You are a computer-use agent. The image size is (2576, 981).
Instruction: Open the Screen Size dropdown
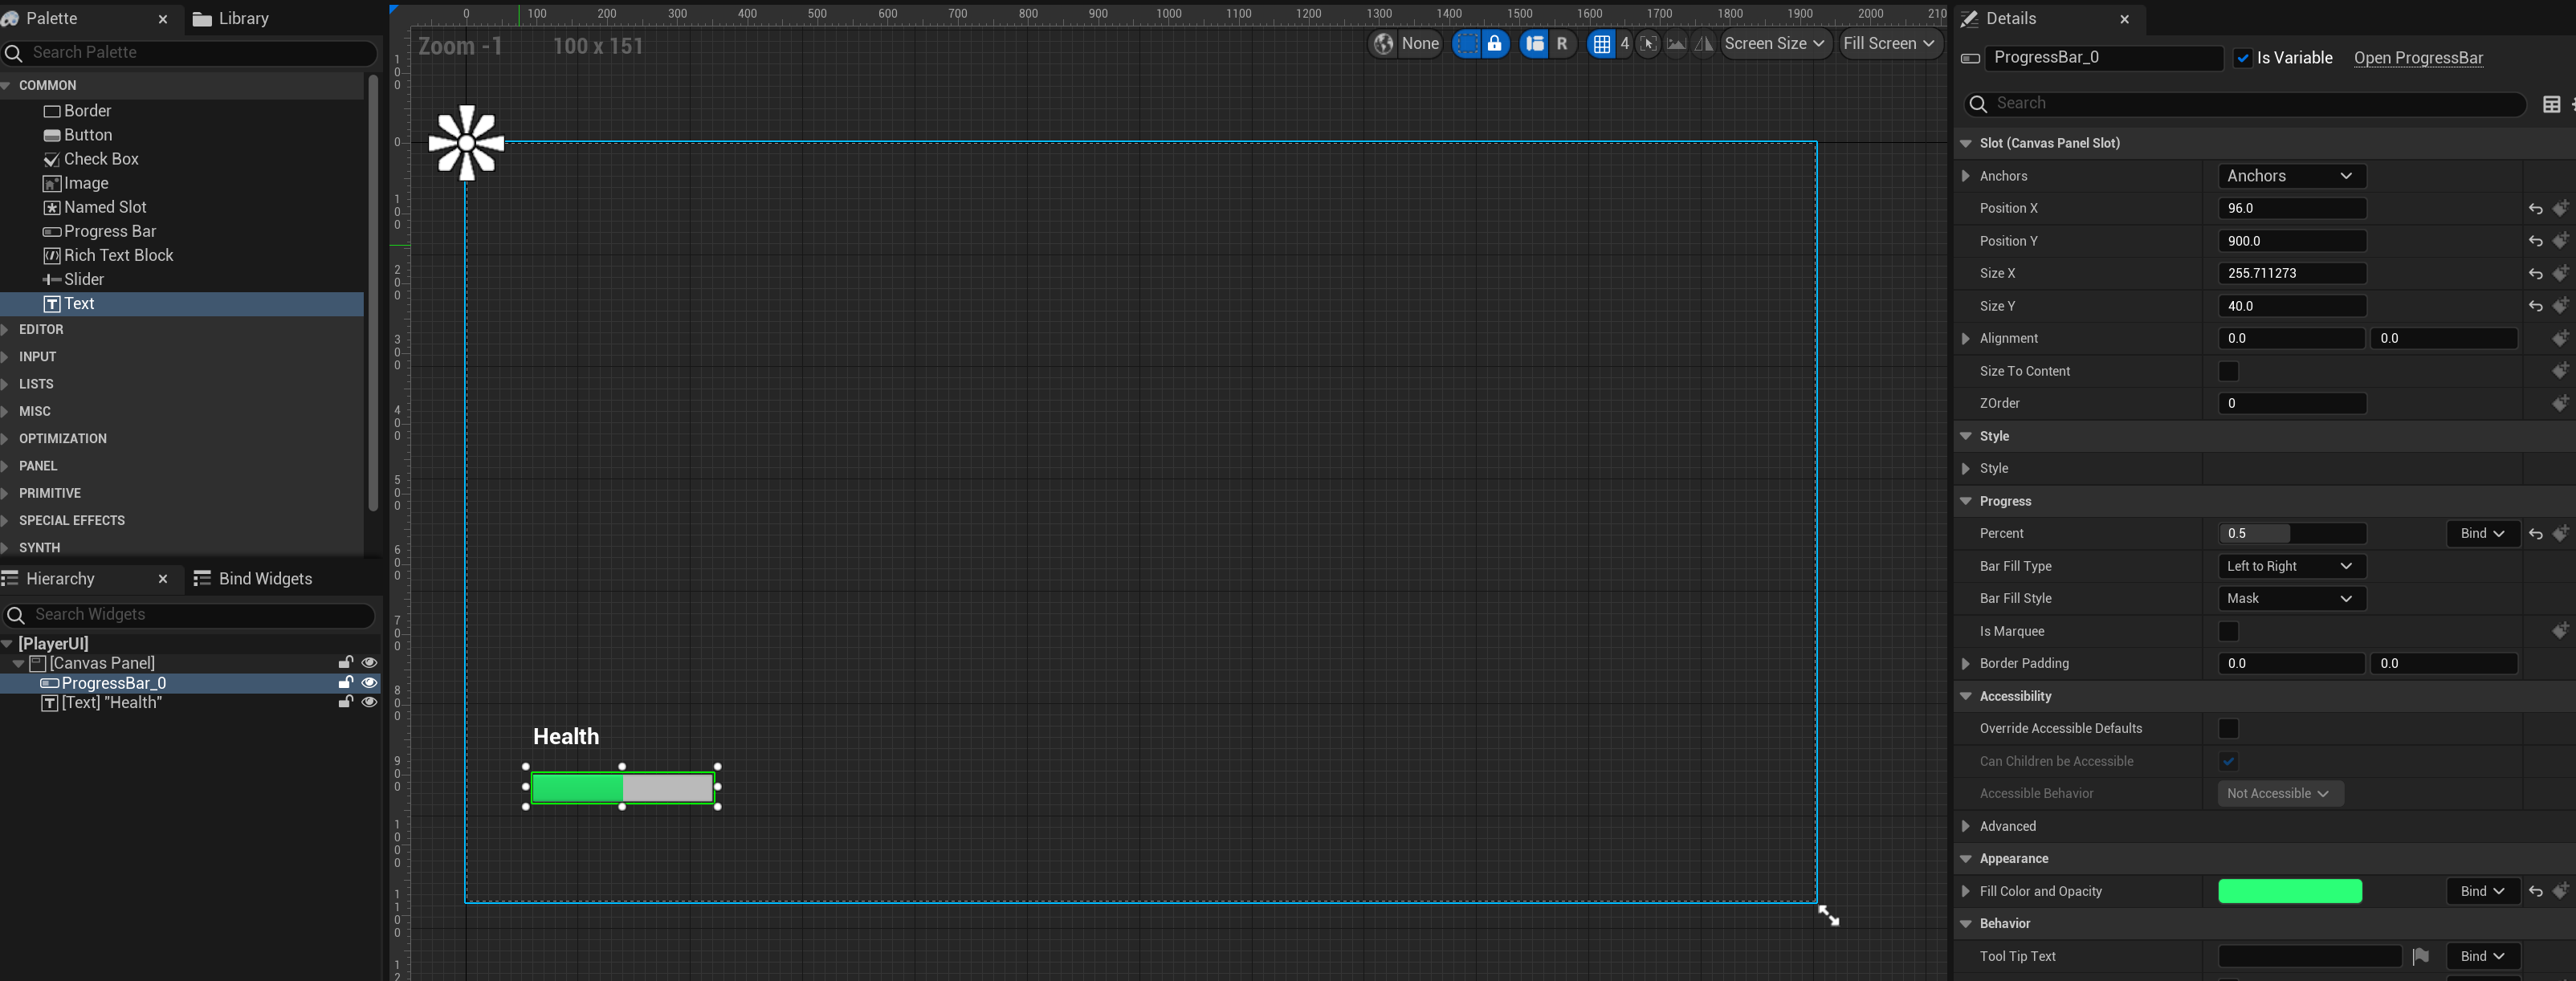[1774, 44]
